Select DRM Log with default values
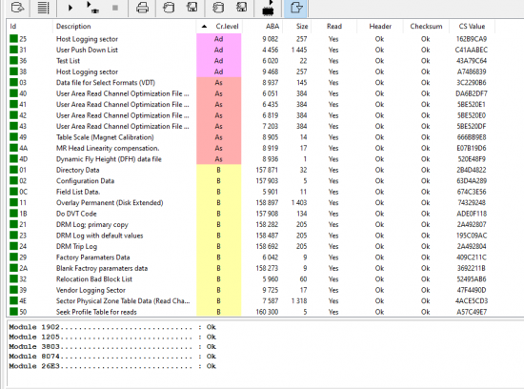 coord(99,235)
